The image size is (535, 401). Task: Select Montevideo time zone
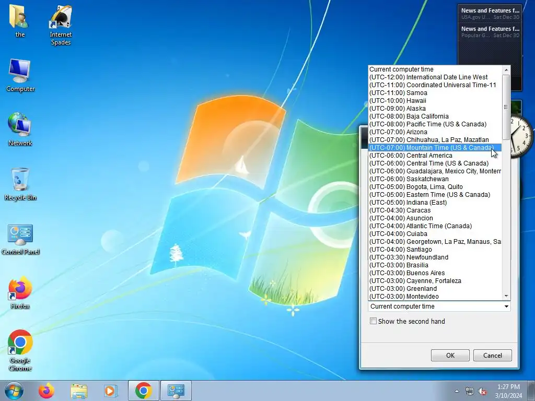point(435,297)
